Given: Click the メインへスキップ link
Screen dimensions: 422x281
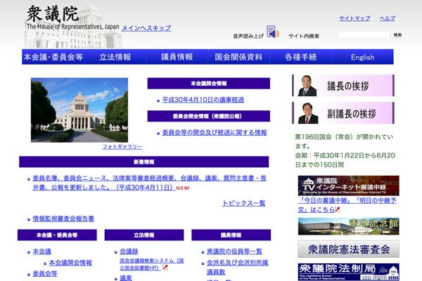Looking at the screenshot, I should pyautogui.click(x=146, y=28).
